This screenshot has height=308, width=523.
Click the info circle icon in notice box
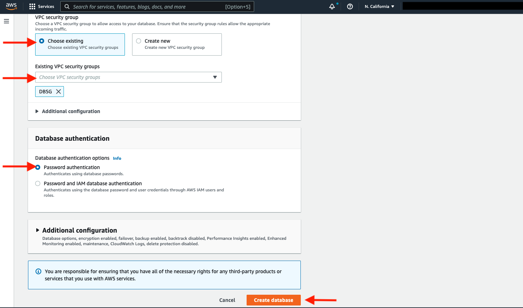coord(38,271)
